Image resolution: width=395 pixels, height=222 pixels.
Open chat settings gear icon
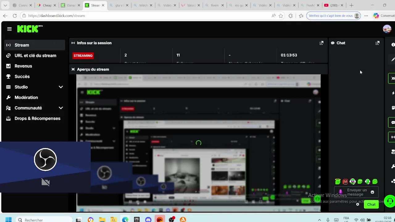coord(357,204)
